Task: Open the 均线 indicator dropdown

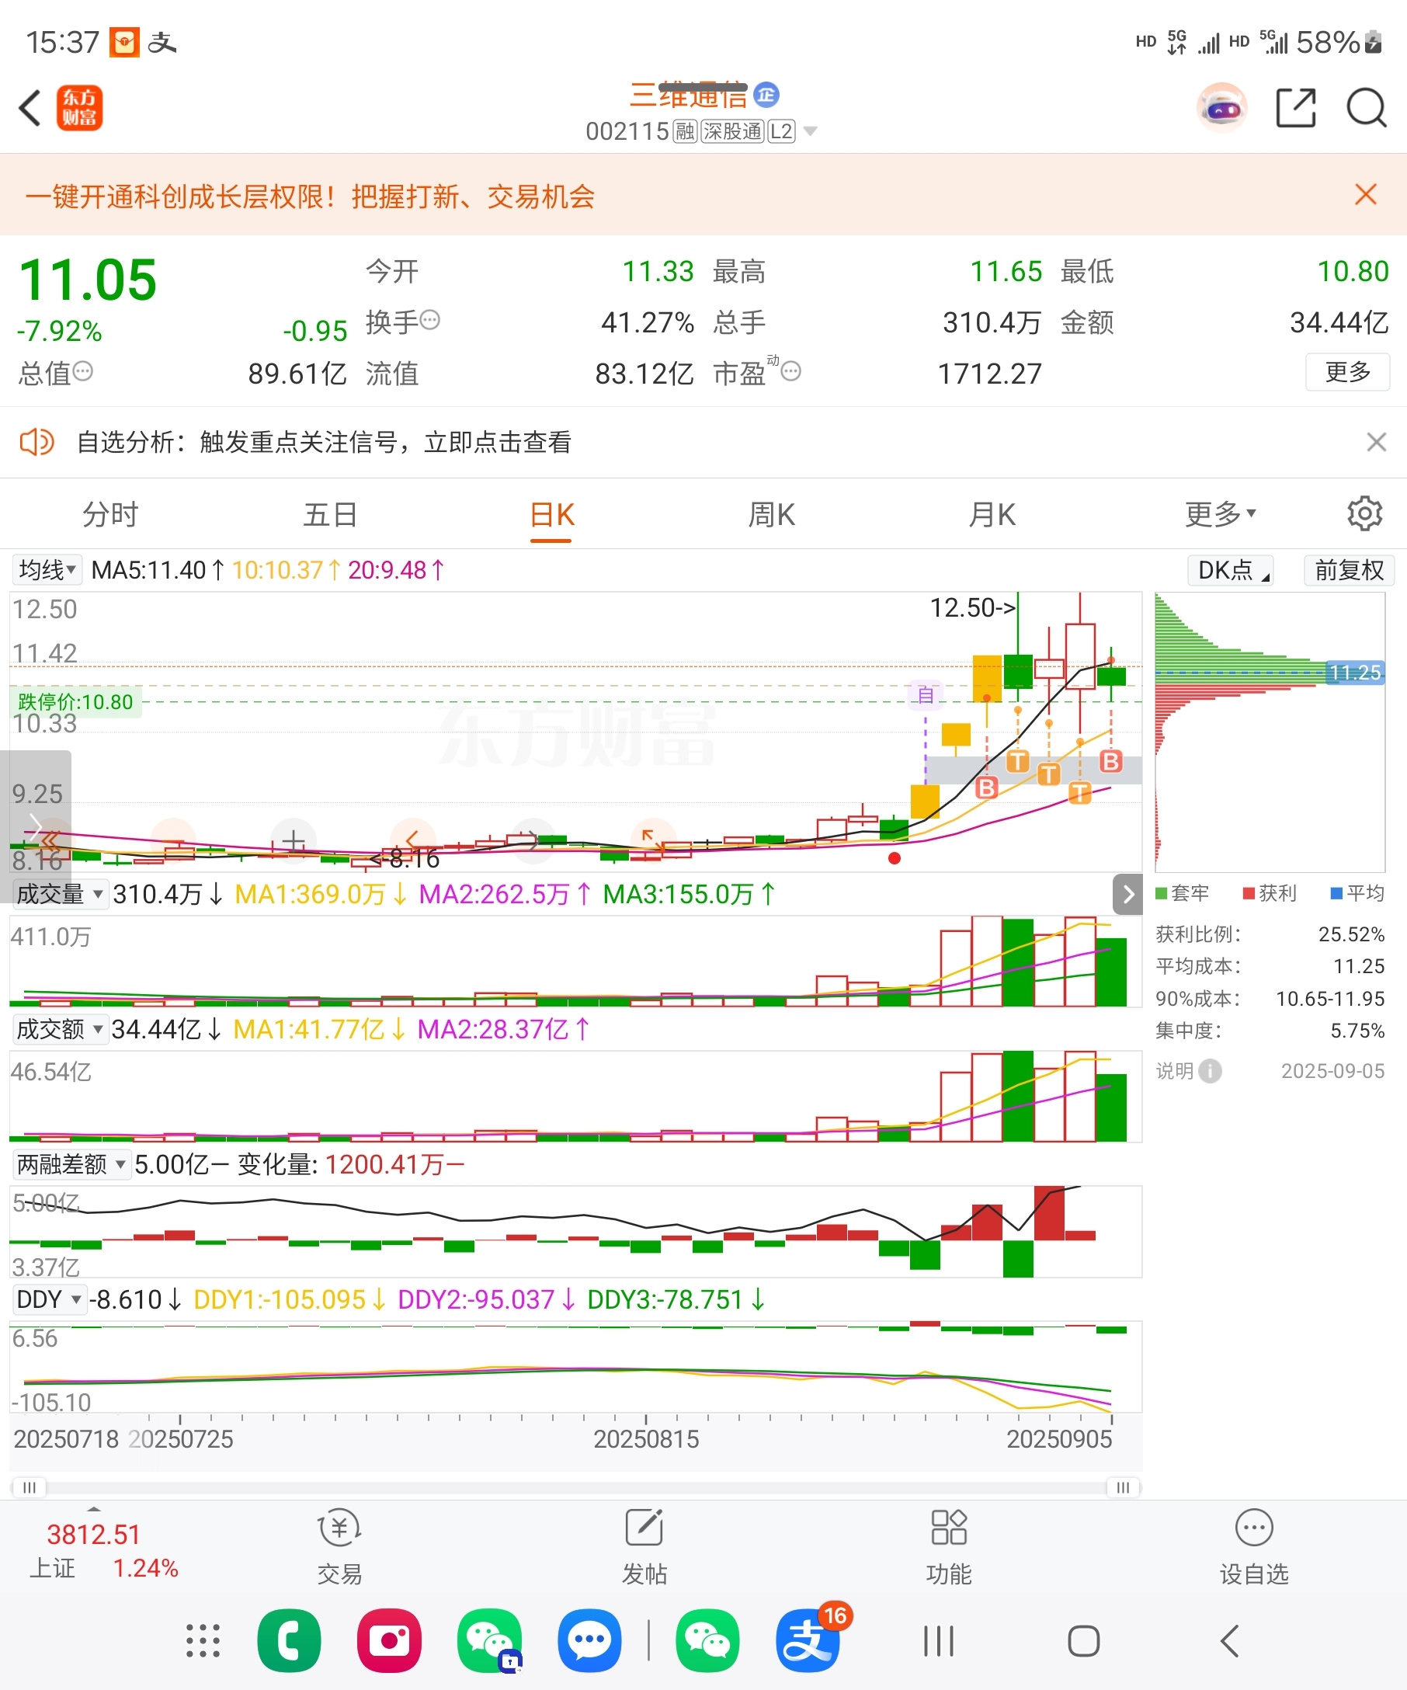Action: click(47, 570)
